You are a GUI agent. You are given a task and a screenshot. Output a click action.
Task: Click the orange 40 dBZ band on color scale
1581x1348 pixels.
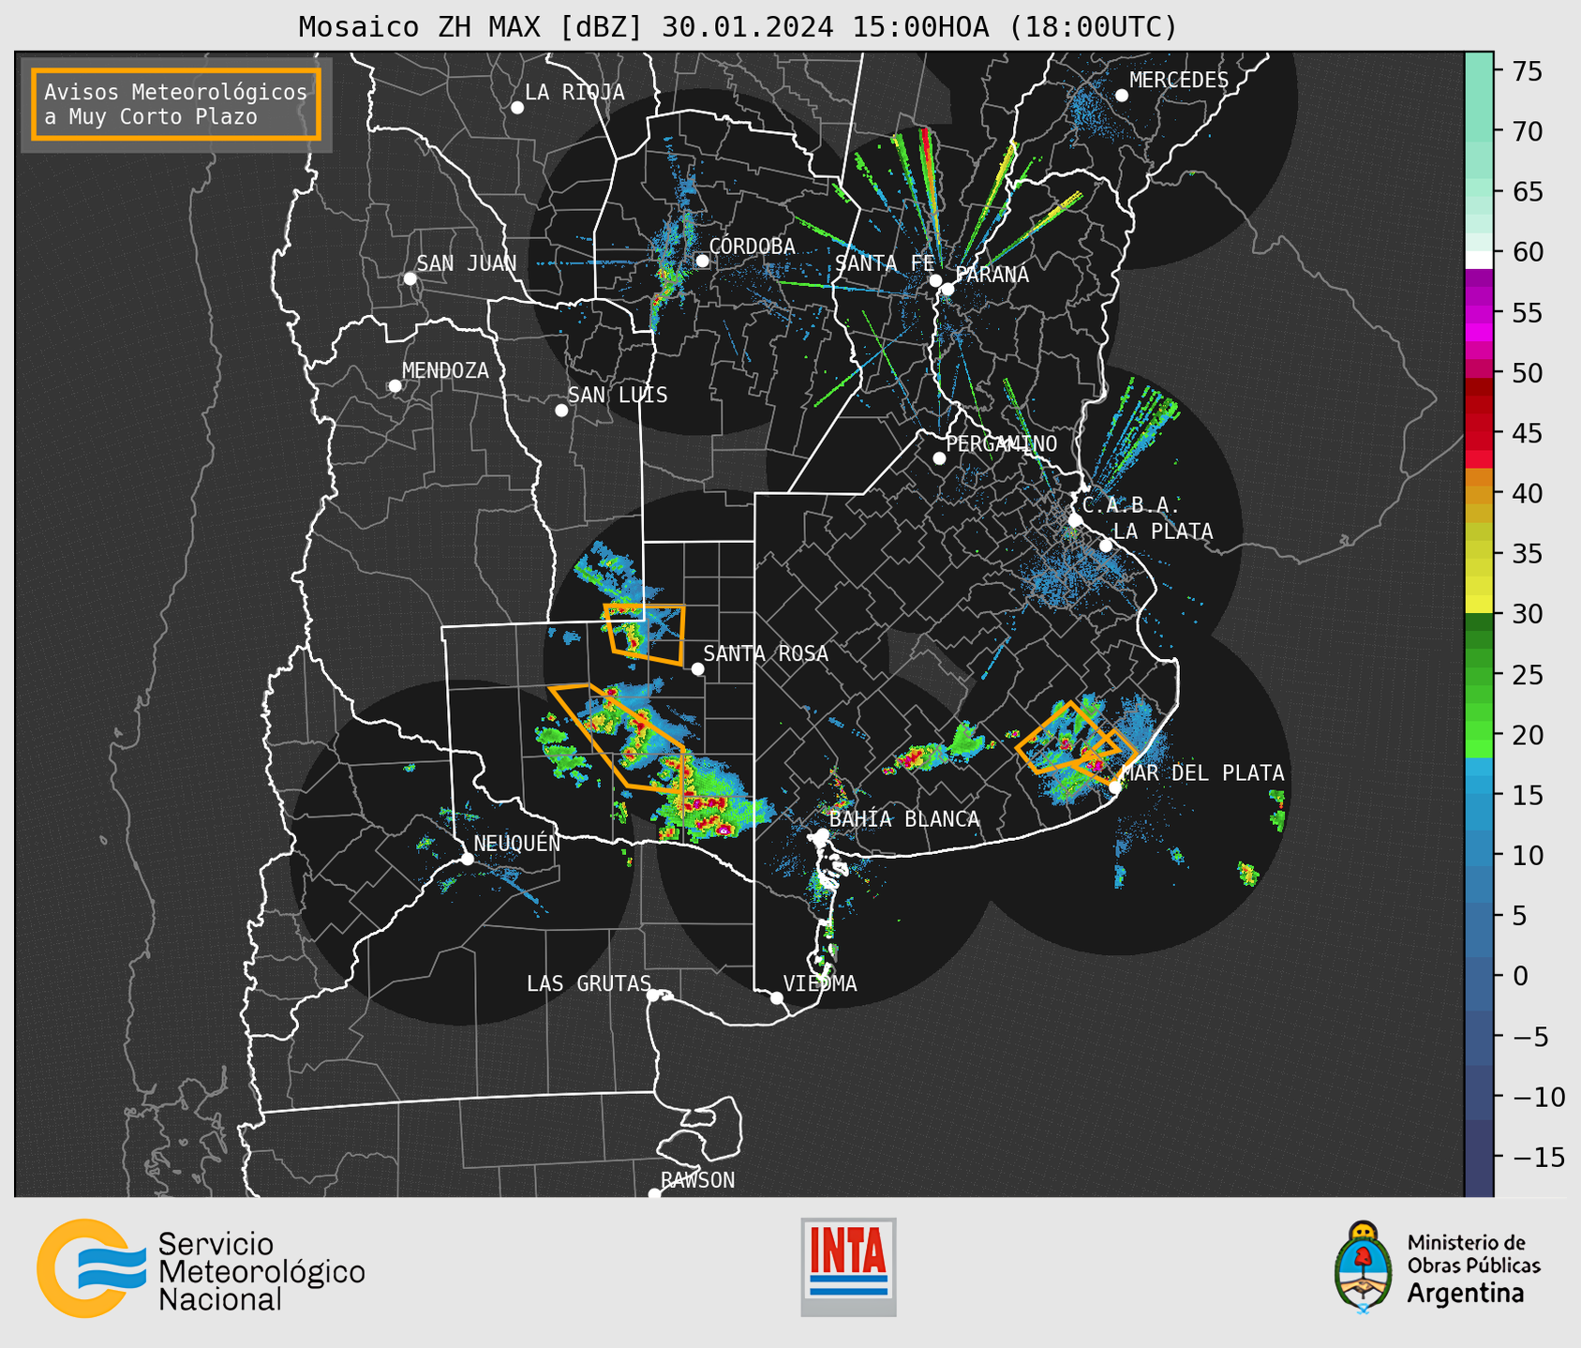pos(1479,494)
